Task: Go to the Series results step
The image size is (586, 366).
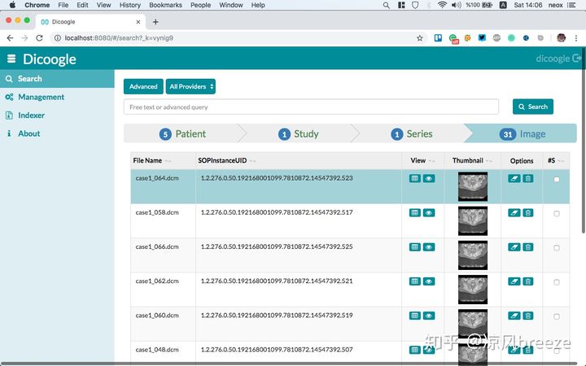Action: pyautogui.click(x=412, y=133)
